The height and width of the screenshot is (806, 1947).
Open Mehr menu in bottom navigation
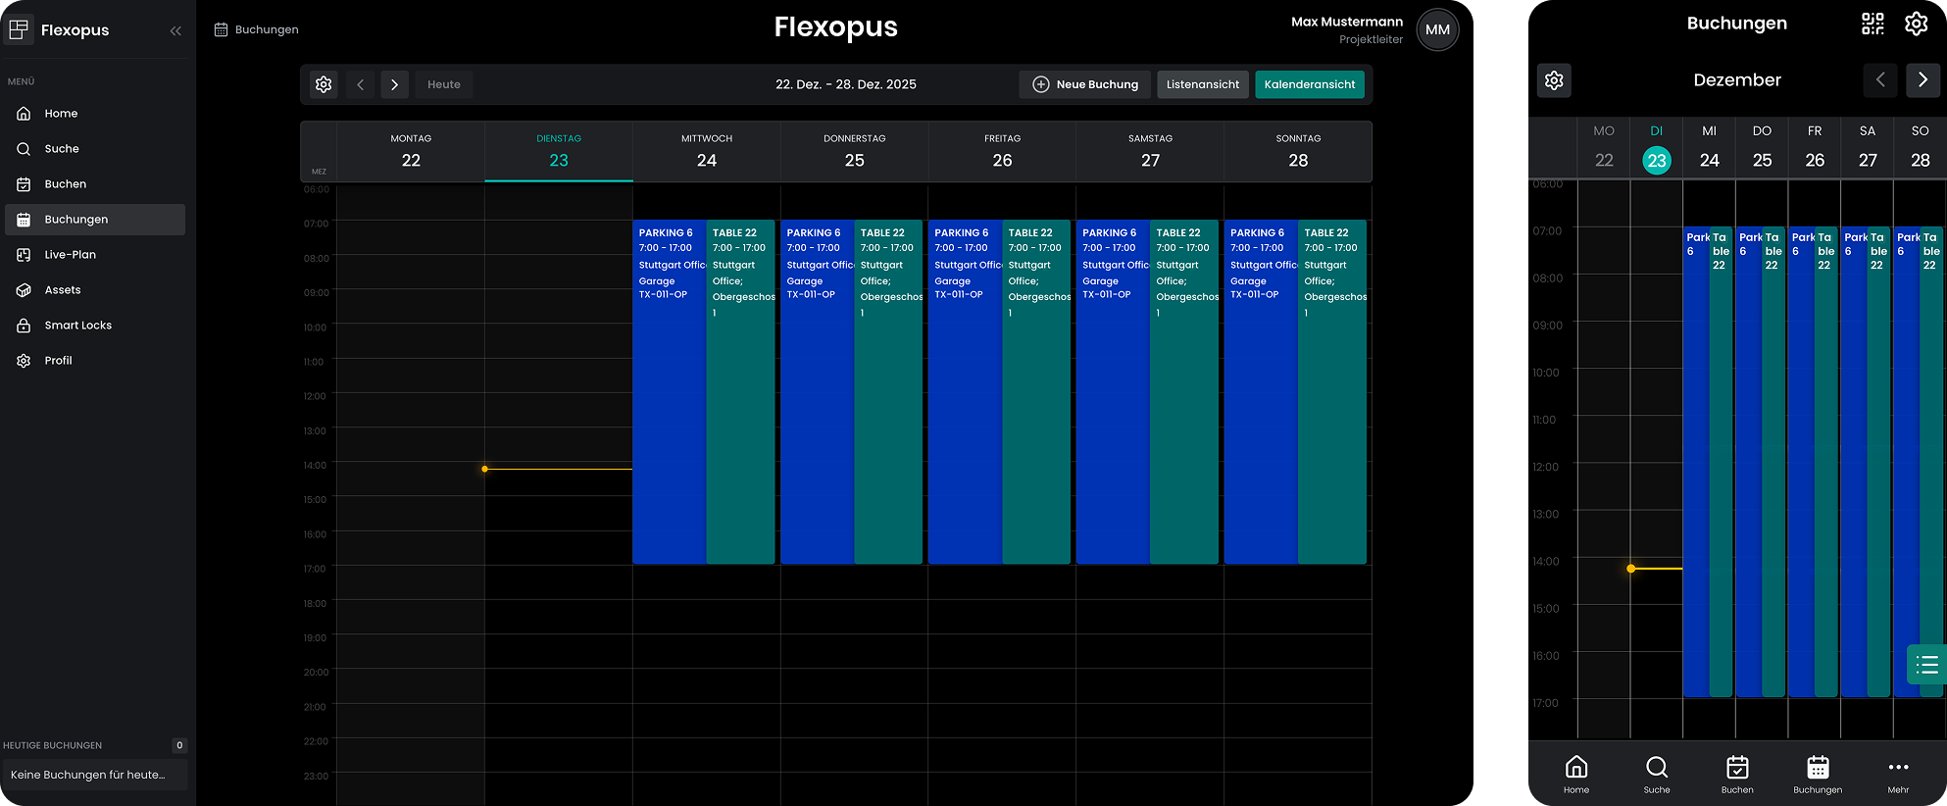(x=1898, y=773)
